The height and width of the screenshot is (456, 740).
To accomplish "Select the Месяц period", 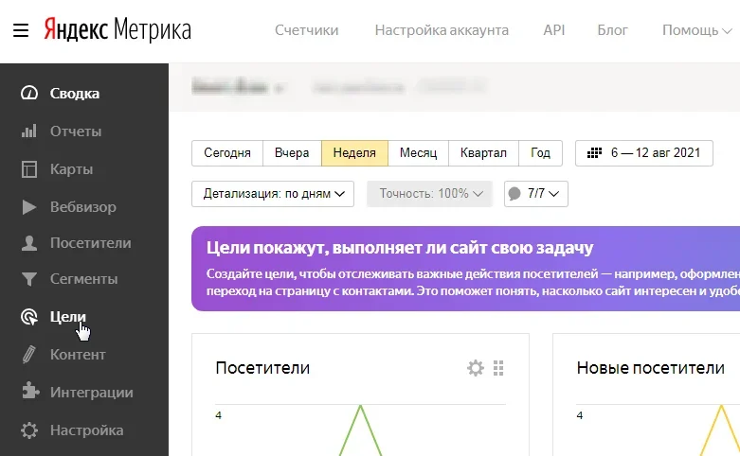I will pos(418,153).
